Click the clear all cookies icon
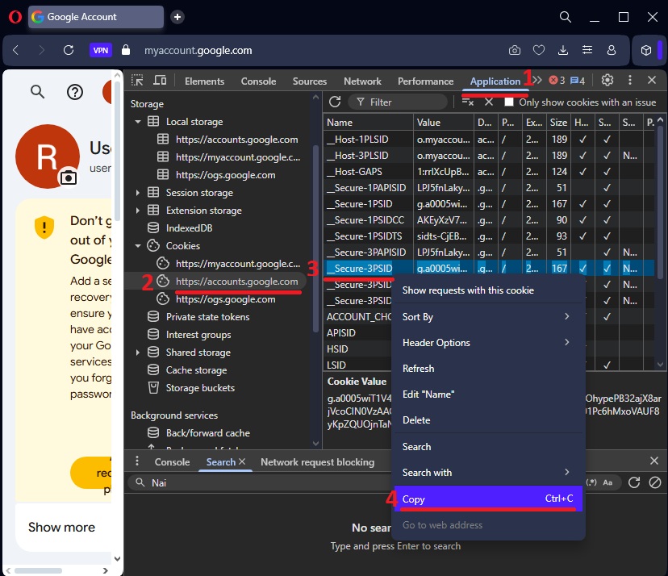The width and height of the screenshot is (668, 576). pyautogui.click(x=467, y=102)
